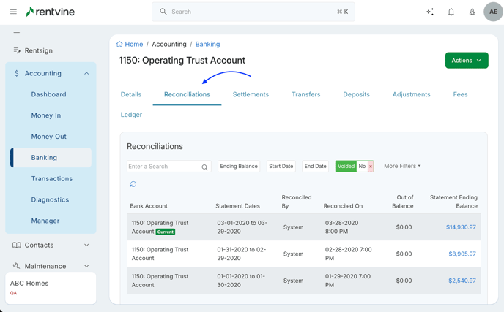Click the Rentvine logo
This screenshot has height=312, width=504.
pyautogui.click(x=50, y=12)
